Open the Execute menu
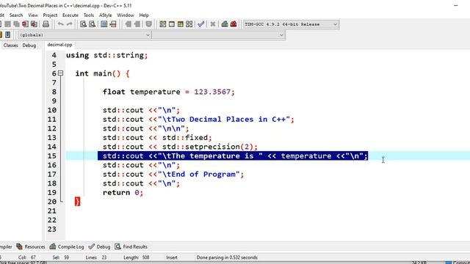The width and height of the screenshot is (470, 264). point(70,15)
